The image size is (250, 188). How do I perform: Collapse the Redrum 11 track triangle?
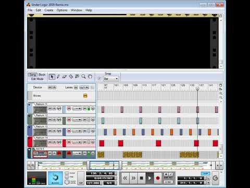point(29,105)
